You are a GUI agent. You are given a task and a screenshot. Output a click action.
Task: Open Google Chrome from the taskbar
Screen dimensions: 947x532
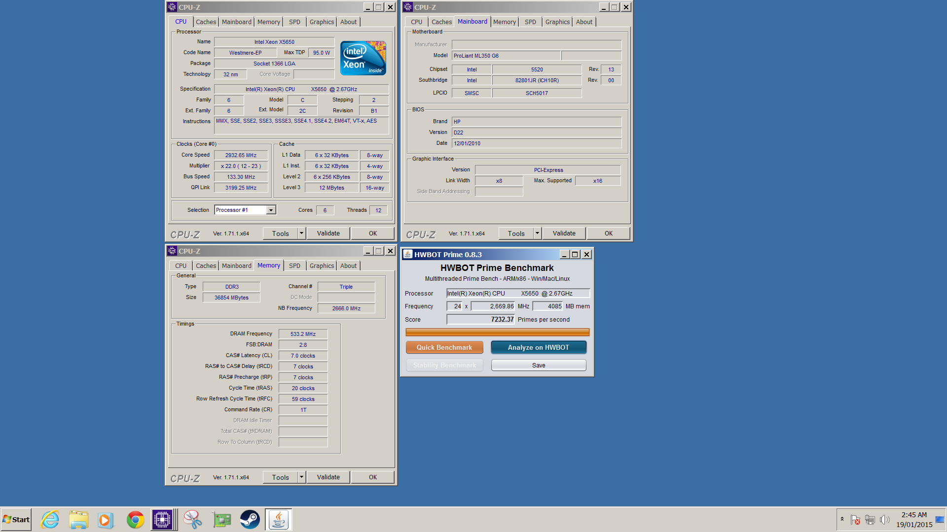(135, 520)
